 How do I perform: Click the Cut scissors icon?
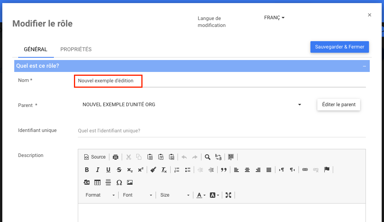(129, 157)
